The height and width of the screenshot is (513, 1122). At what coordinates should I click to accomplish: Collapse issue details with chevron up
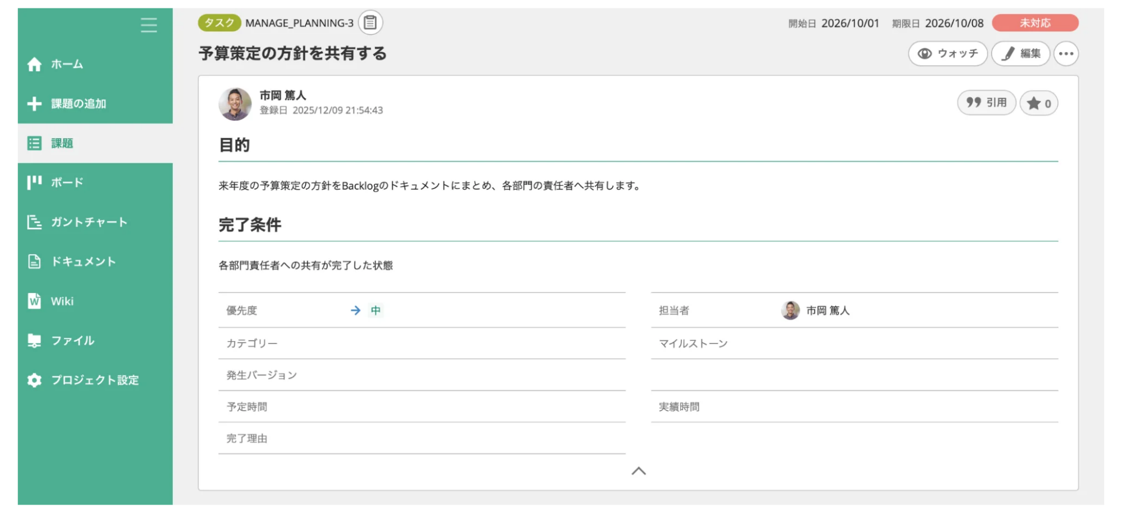(x=639, y=471)
